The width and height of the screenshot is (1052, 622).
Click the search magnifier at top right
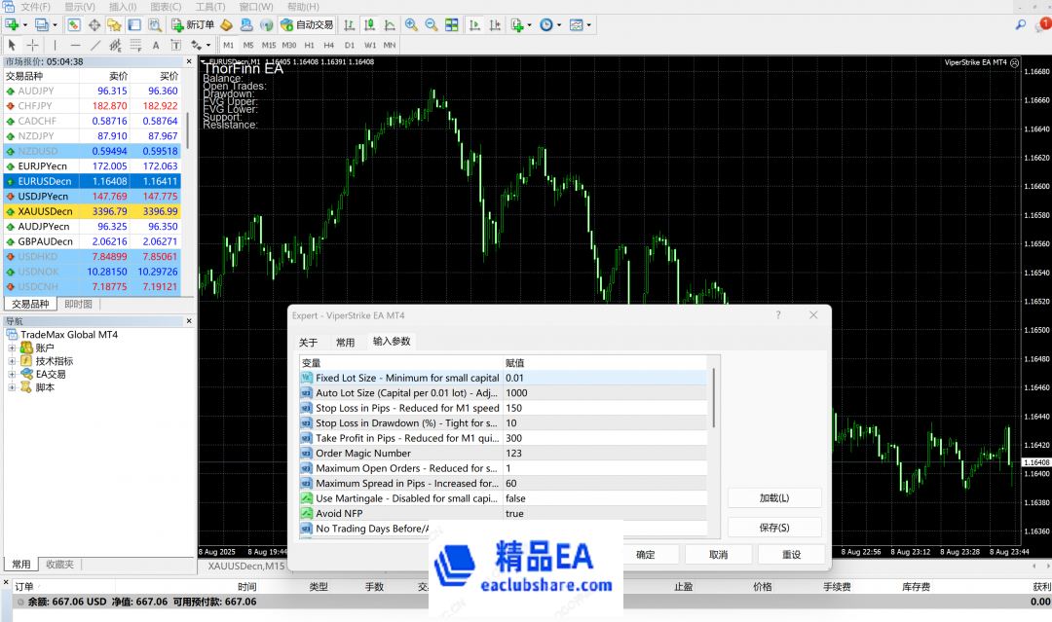[x=1021, y=24]
